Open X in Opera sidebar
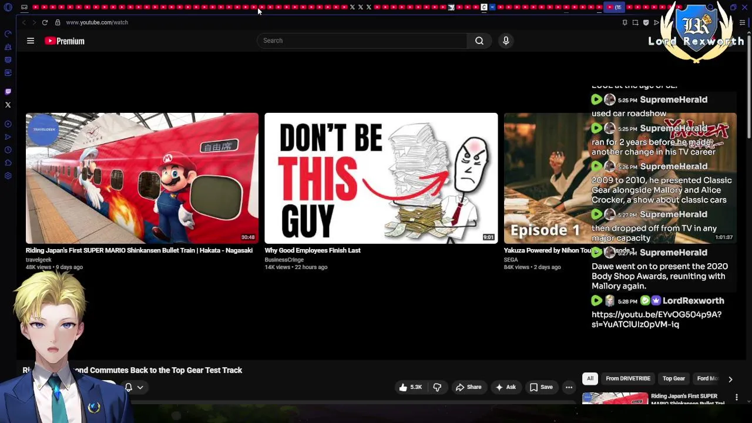Image resolution: width=752 pixels, height=423 pixels. click(x=8, y=105)
